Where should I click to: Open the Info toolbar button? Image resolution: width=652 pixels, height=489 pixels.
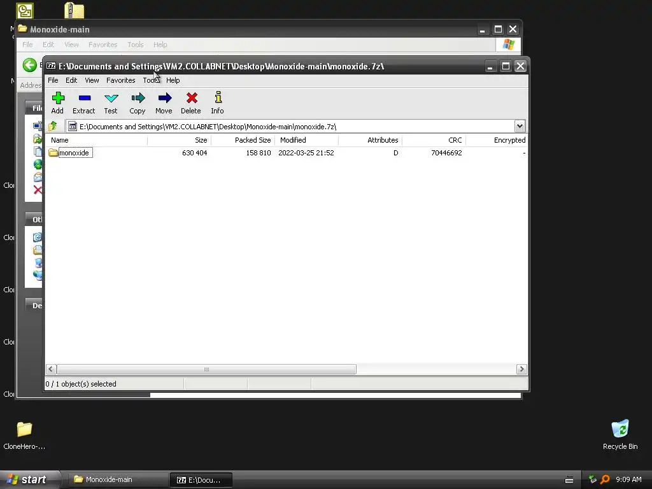[218, 103]
